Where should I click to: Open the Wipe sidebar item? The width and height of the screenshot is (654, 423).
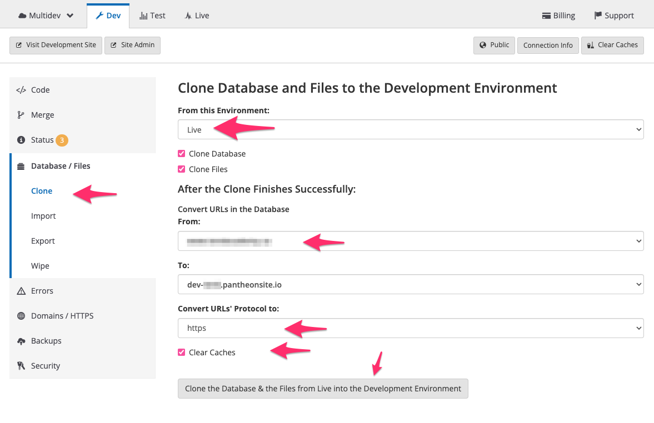tap(40, 266)
